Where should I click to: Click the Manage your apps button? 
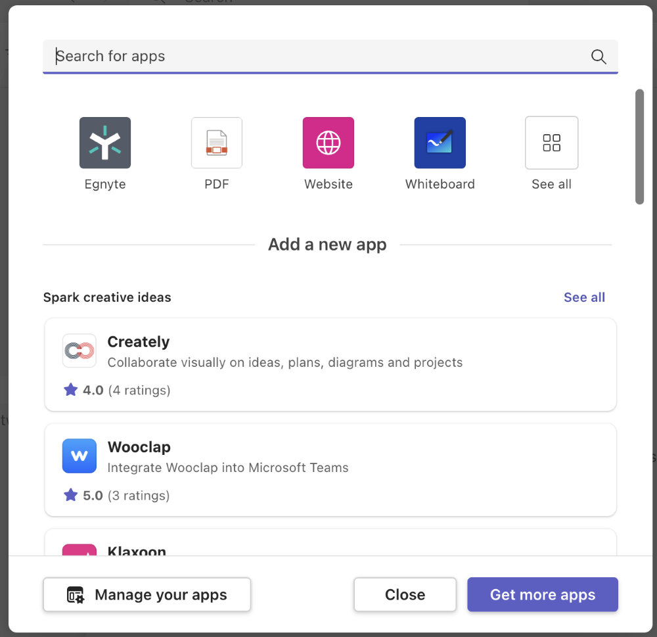147,595
